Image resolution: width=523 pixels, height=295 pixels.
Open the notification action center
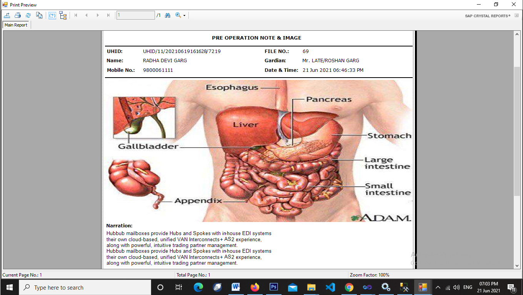pyautogui.click(x=511, y=287)
